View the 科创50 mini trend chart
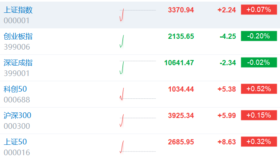The height and width of the screenshot is (160, 280). point(137,94)
